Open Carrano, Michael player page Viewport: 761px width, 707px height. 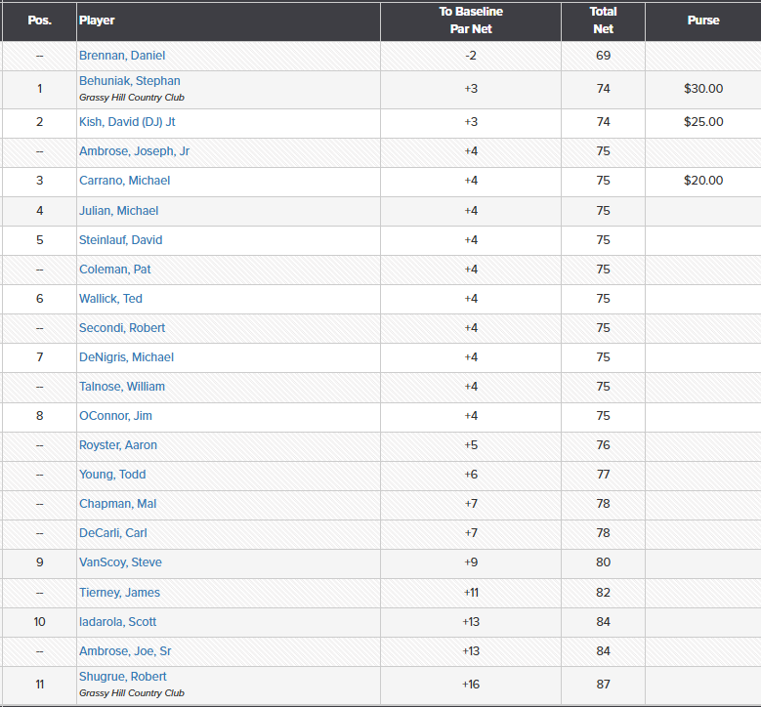124,181
